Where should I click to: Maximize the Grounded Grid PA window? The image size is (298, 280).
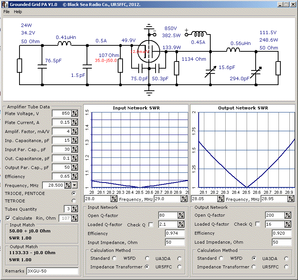coord(286,4)
